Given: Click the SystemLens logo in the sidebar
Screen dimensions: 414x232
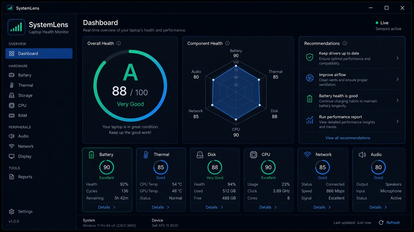Looking at the screenshot, I should click(16, 27).
